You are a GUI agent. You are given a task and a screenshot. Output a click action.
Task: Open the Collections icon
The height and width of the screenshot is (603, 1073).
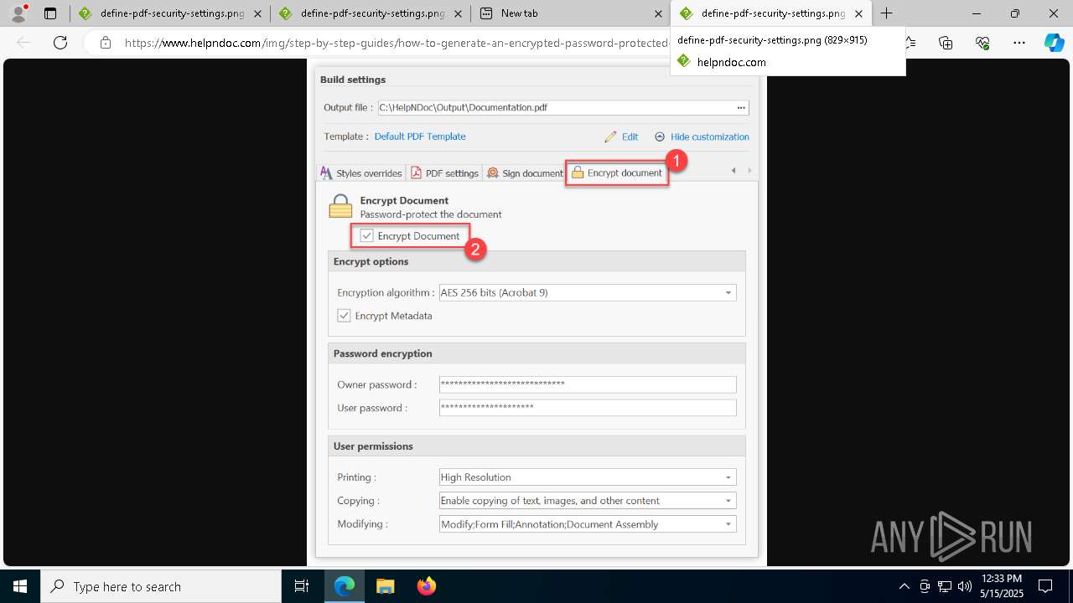click(946, 43)
